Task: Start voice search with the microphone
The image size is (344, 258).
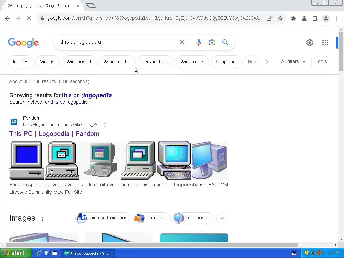Action: 198,42
